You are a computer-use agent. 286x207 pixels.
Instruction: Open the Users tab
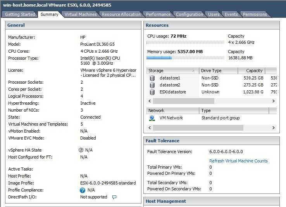[x=214, y=14]
